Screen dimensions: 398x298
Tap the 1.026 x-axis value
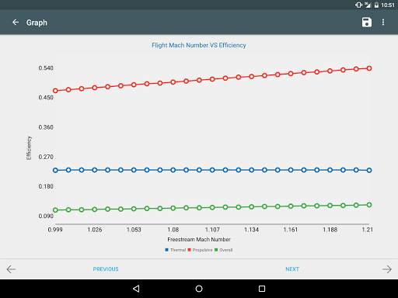(x=95, y=230)
